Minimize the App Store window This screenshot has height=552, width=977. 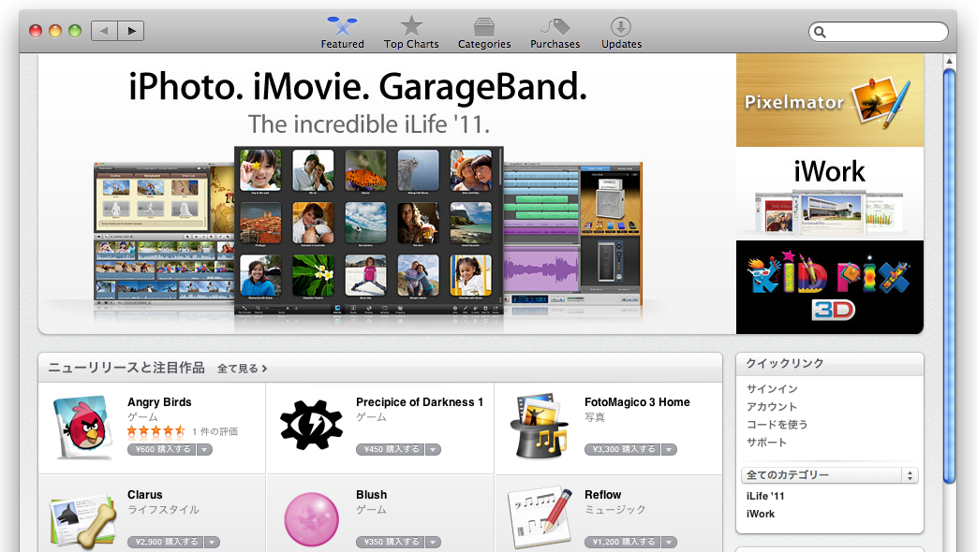(x=55, y=31)
